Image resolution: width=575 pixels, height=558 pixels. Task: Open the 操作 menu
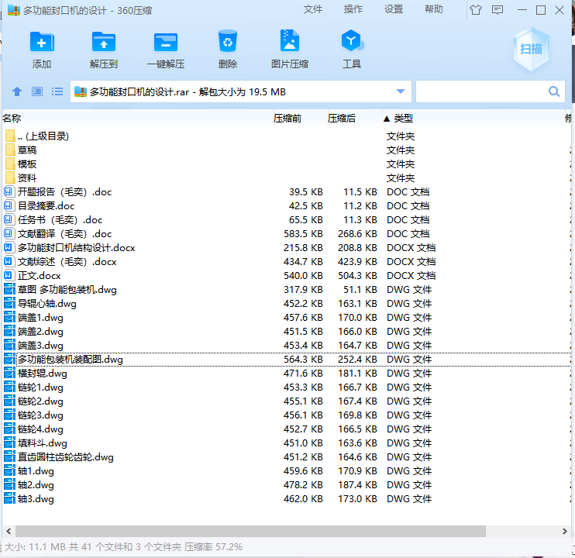tap(353, 9)
